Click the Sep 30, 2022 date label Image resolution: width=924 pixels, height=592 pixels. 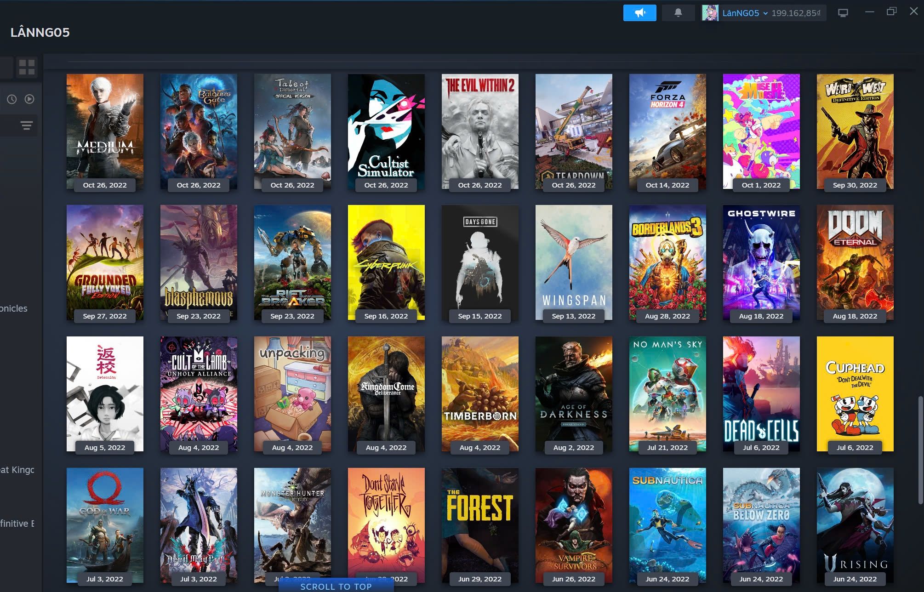pyautogui.click(x=855, y=185)
